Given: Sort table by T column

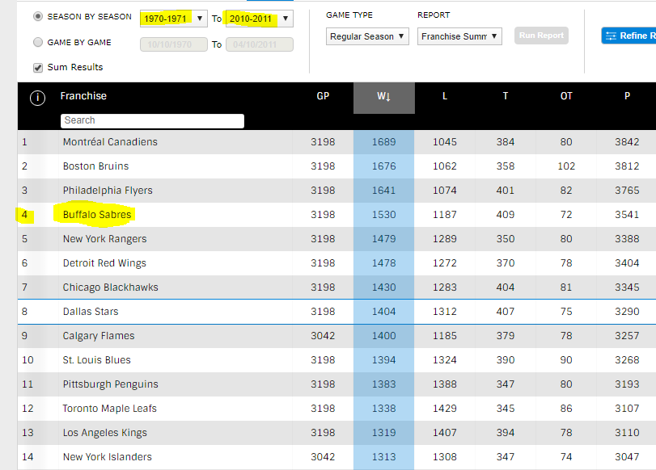Looking at the screenshot, I should pos(506,96).
